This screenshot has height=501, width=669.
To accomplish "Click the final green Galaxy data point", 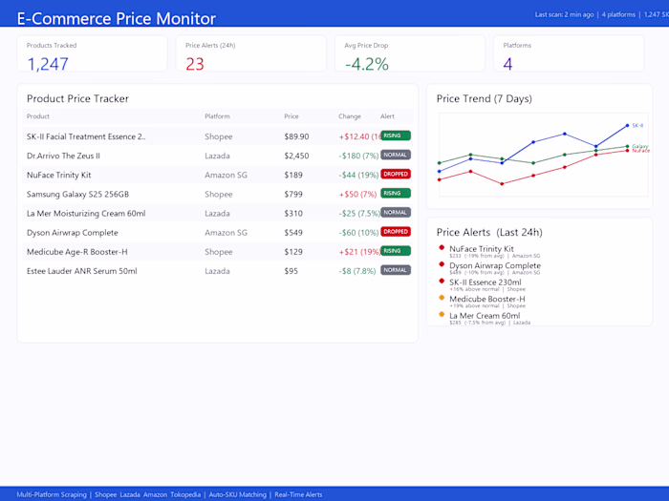I will click(627, 147).
